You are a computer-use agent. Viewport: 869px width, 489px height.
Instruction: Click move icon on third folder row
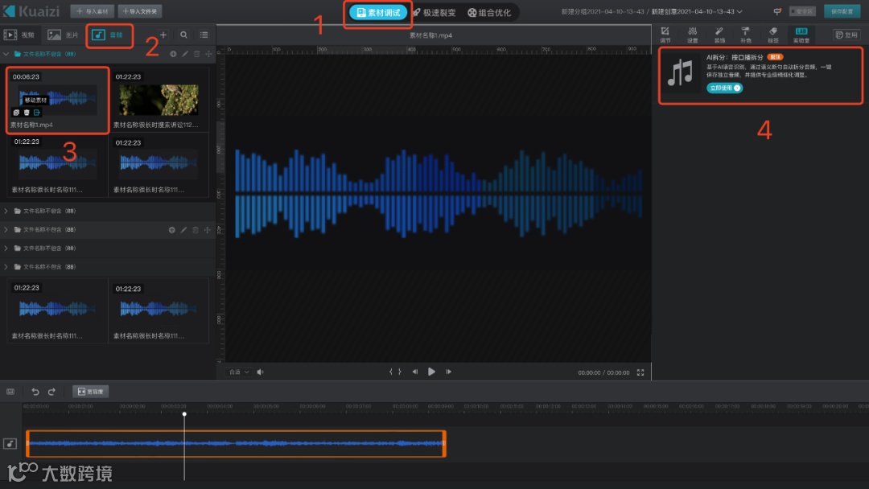[208, 230]
